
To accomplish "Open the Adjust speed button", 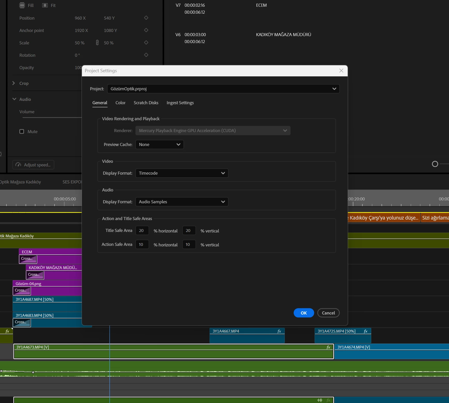I will point(33,165).
